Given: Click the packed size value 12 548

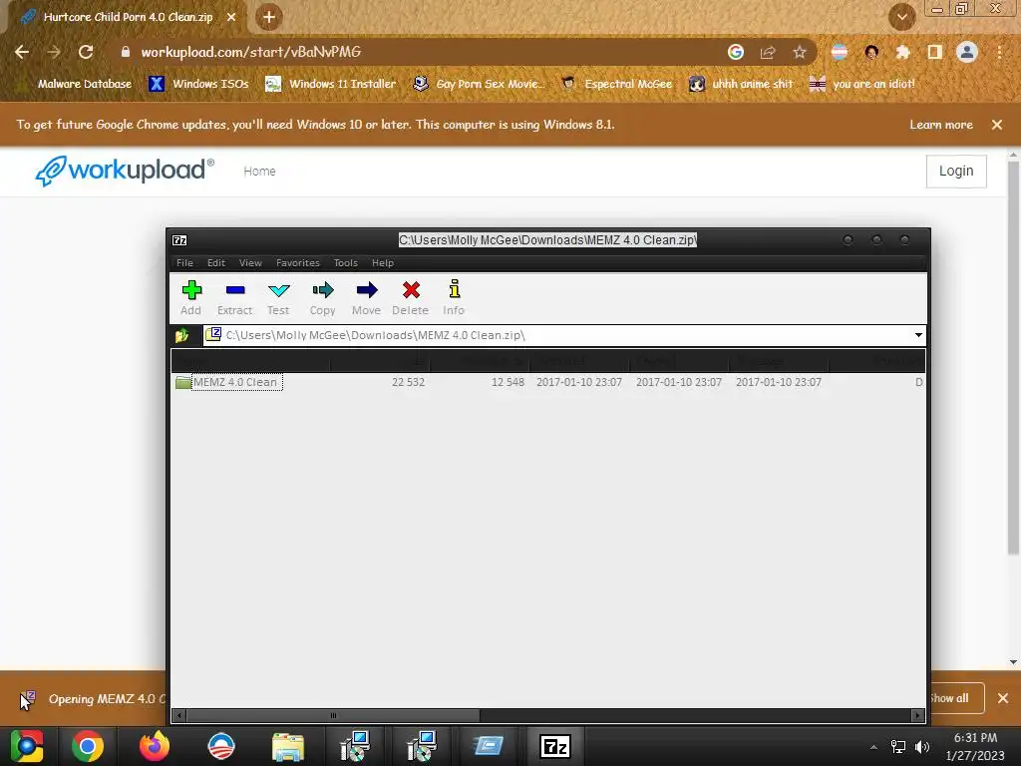Looking at the screenshot, I should (508, 382).
